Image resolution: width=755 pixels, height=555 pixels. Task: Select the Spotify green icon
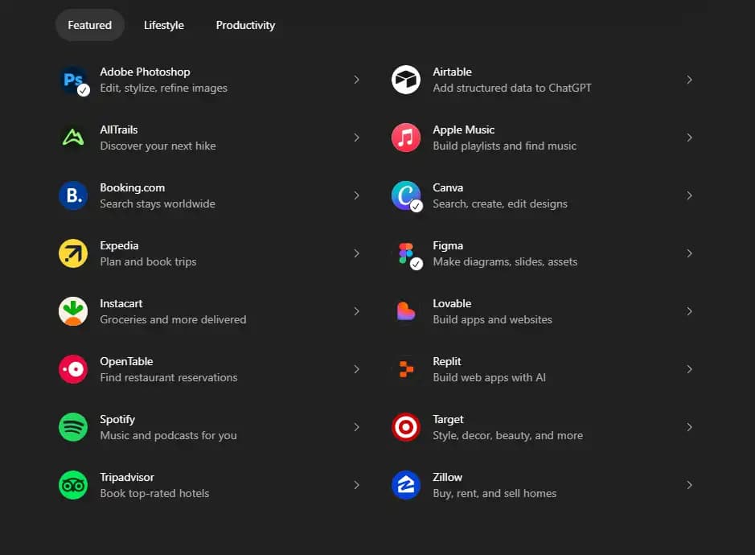click(x=73, y=427)
